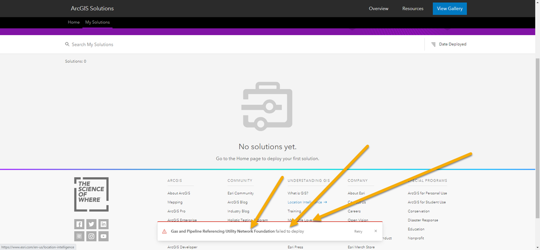Switch to the Home tab
Screen dimensions: 540x250
[x=74, y=22]
